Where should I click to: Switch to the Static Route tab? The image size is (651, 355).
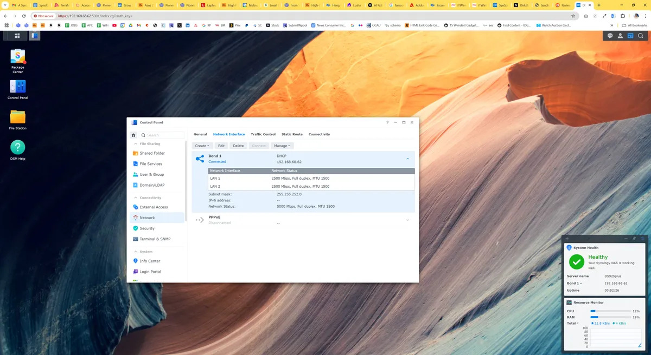point(292,134)
